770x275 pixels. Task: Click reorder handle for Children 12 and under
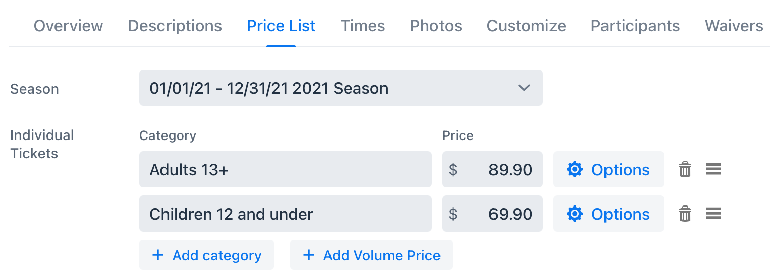[x=713, y=214]
